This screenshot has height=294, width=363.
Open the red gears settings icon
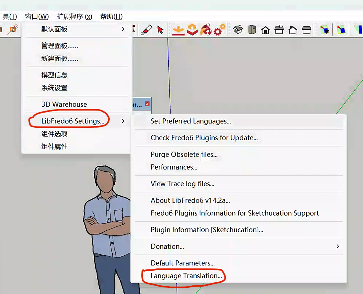pos(219,30)
